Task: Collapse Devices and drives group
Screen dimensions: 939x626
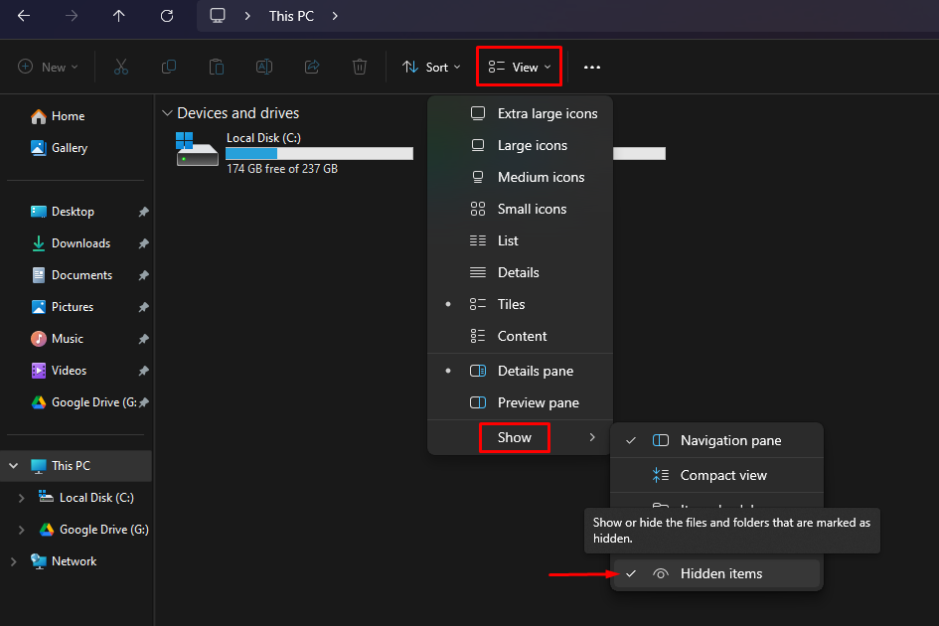Action: coord(167,113)
